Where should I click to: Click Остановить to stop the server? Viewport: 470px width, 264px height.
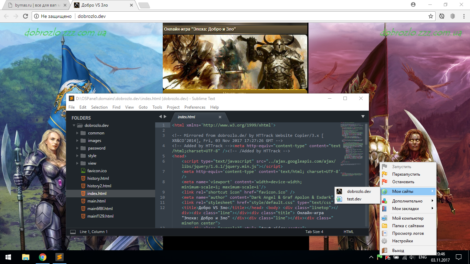[x=408, y=182]
